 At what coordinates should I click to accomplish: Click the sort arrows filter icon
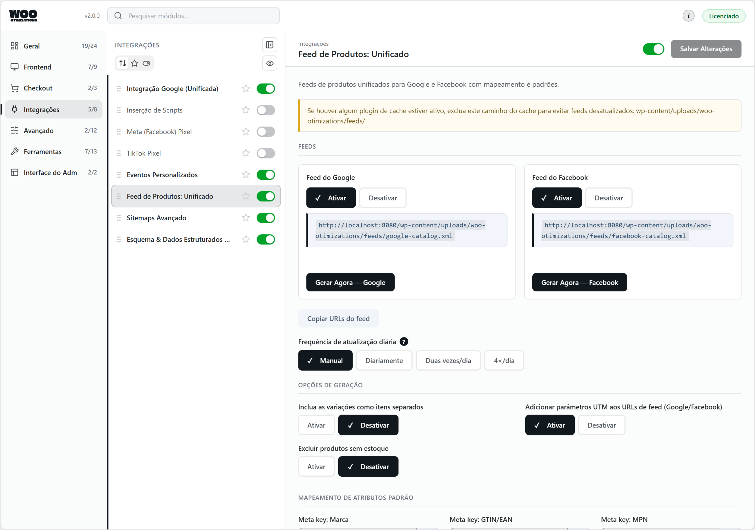(123, 63)
